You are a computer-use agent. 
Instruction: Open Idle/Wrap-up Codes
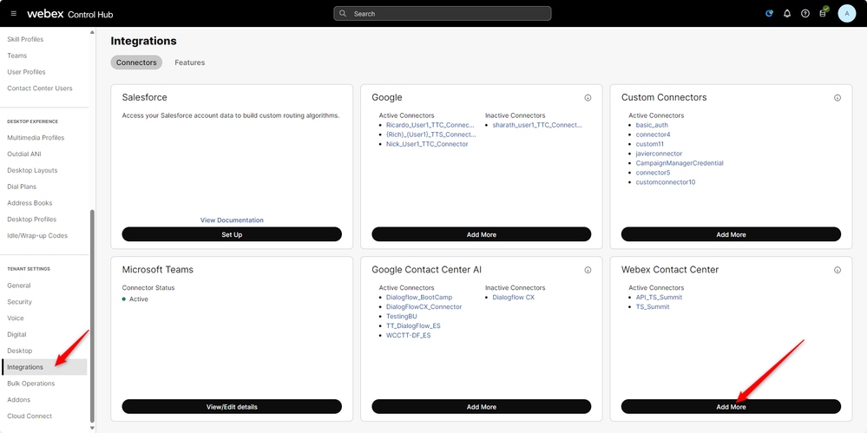[x=37, y=235]
